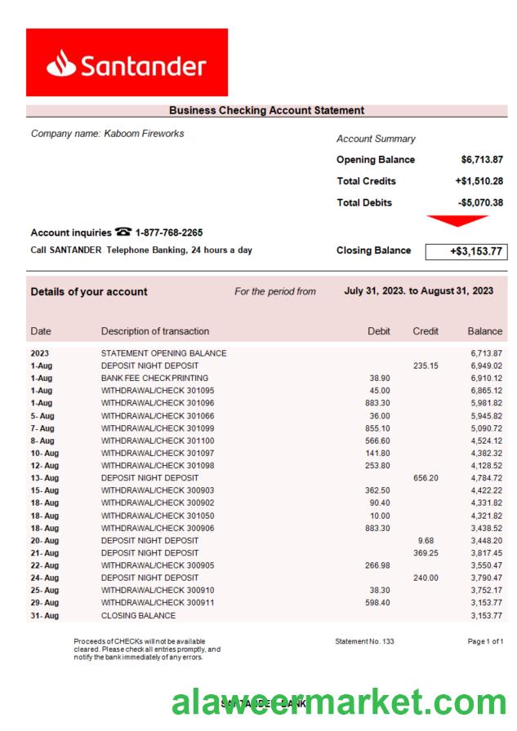Click the Santander flame logo icon

[60, 64]
